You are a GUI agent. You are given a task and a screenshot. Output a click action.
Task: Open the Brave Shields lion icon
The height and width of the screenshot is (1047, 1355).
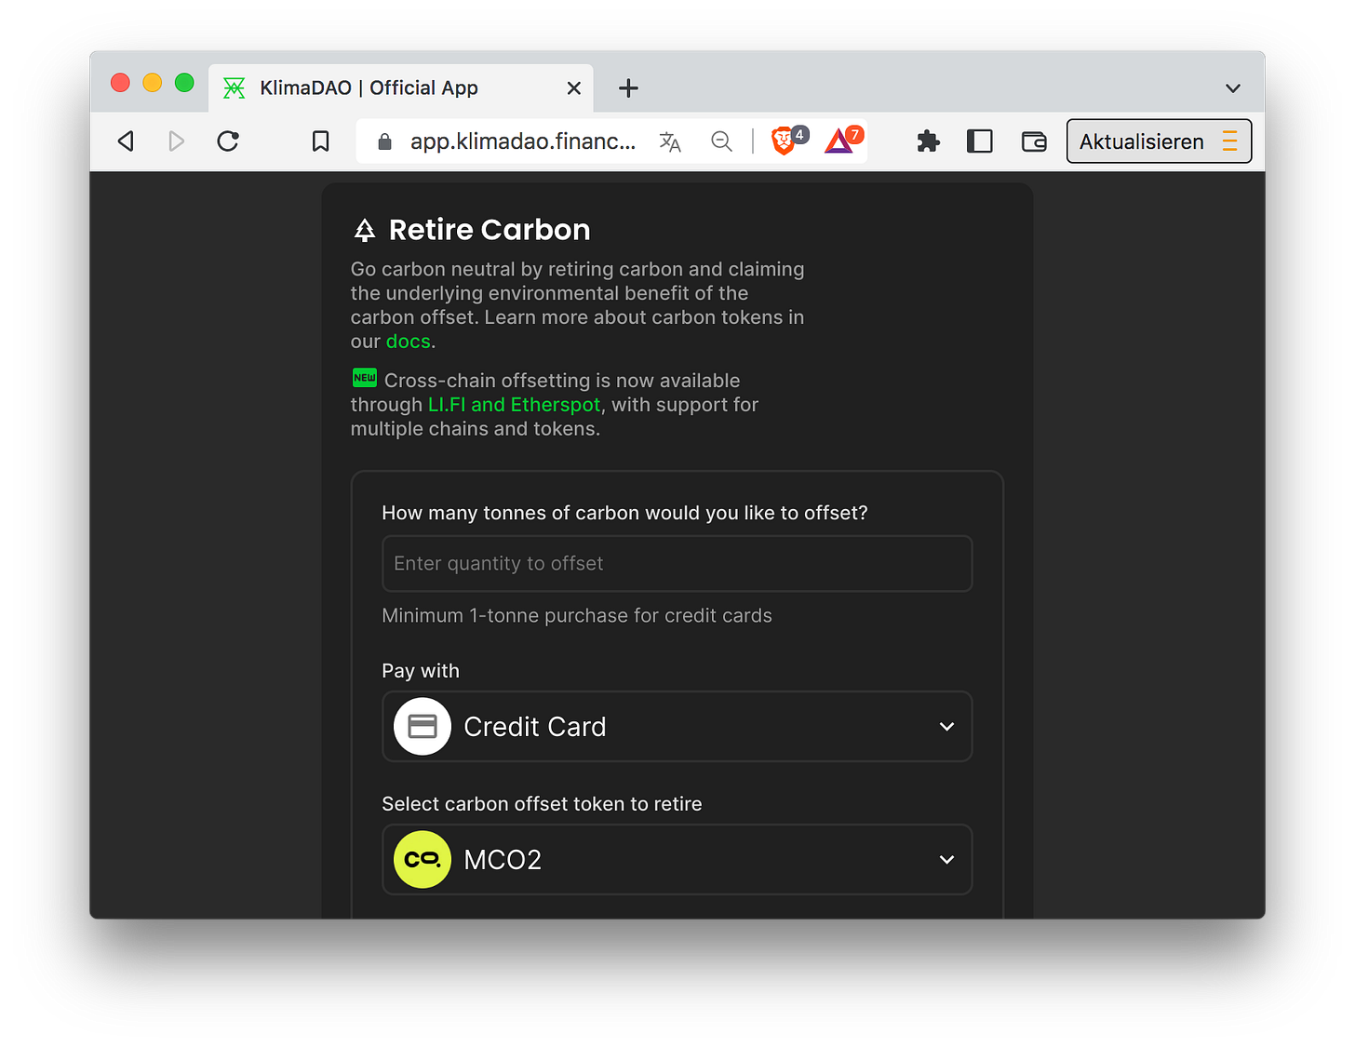(x=784, y=141)
